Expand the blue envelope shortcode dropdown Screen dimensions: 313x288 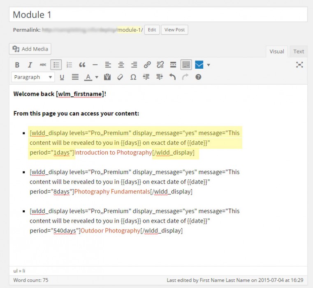click(x=209, y=65)
